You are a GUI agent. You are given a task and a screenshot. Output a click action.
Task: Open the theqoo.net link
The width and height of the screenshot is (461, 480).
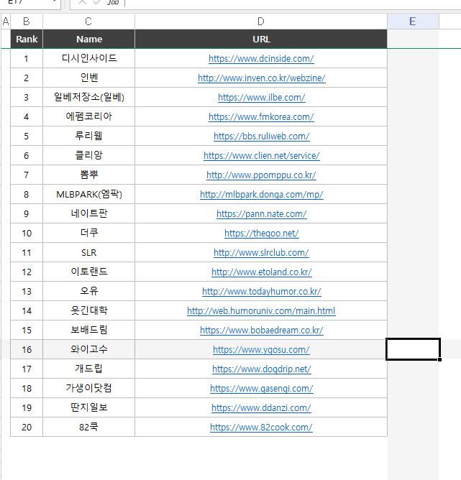[261, 234]
